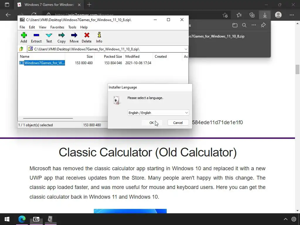Click the red Delete icon in 7-Zip
Image resolution: width=300 pixels, height=225 pixels.
(87, 37)
